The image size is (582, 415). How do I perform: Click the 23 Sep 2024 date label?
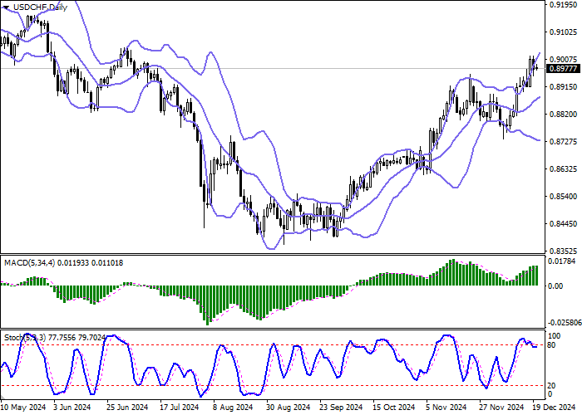point(341,408)
